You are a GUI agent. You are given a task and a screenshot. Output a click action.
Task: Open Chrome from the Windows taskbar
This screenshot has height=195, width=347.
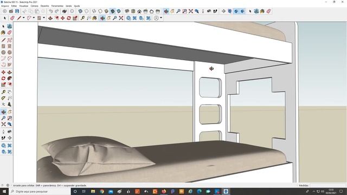pyautogui.click(x=102, y=191)
